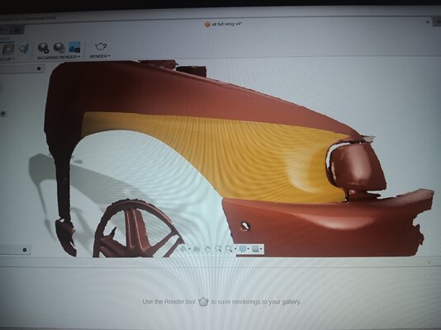Select the 'ak full wing v4' document tab
Image resolution: width=441 pixels, height=330 pixels.
224,24
